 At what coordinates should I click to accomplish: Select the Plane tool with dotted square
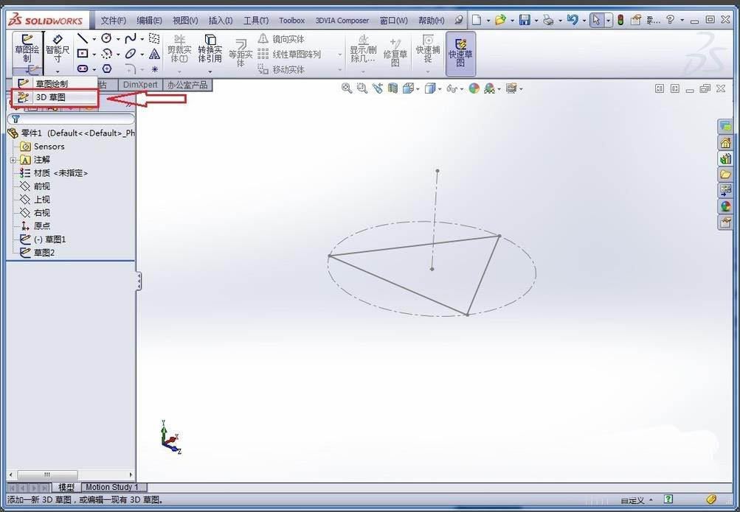[154, 38]
